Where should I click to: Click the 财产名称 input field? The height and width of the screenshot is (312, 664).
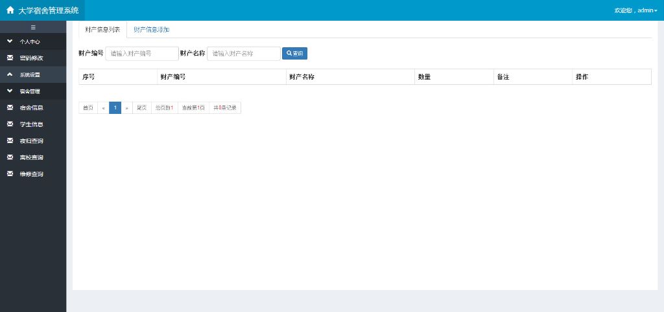point(244,53)
